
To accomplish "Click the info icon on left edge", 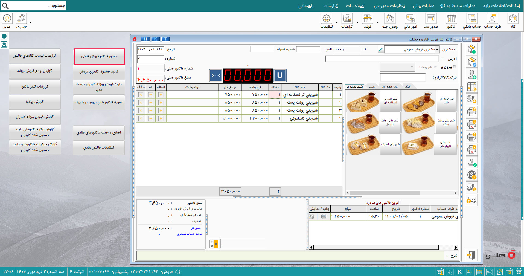I will click(x=4, y=36).
